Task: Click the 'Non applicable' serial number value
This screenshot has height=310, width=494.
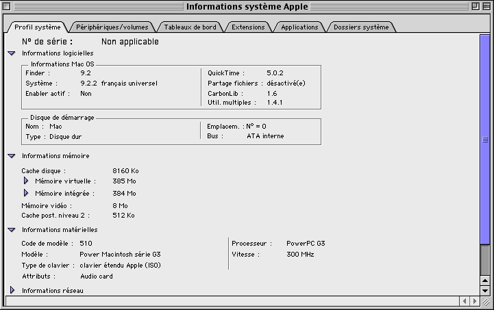Action: pos(129,42)
